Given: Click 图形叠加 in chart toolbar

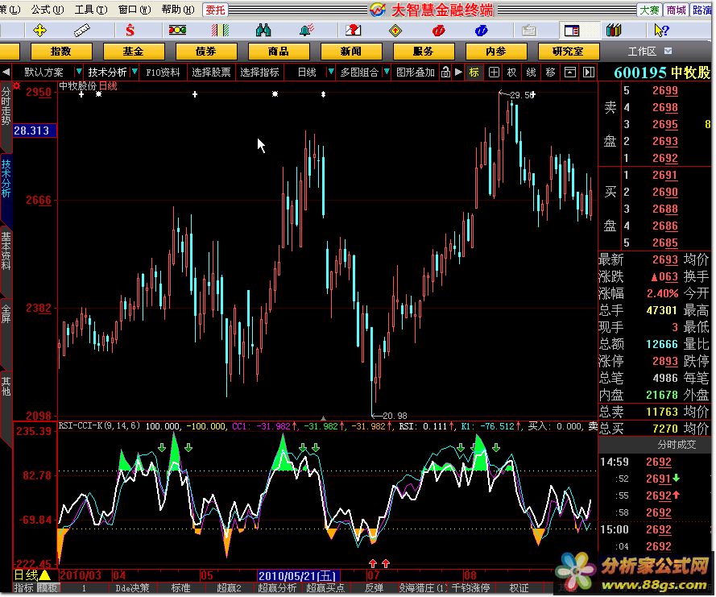Looking at the screenshot, I should pos(415,73).
